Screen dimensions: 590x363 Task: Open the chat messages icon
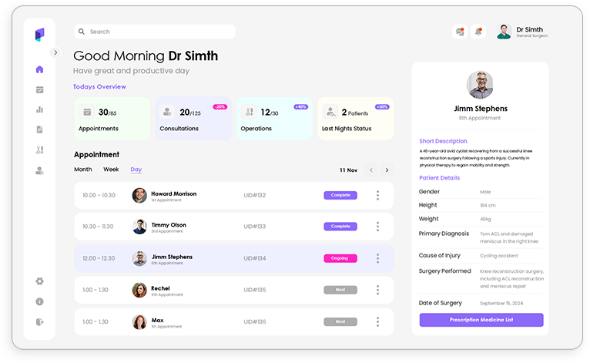pyautogui.click(x=460, y=32)
